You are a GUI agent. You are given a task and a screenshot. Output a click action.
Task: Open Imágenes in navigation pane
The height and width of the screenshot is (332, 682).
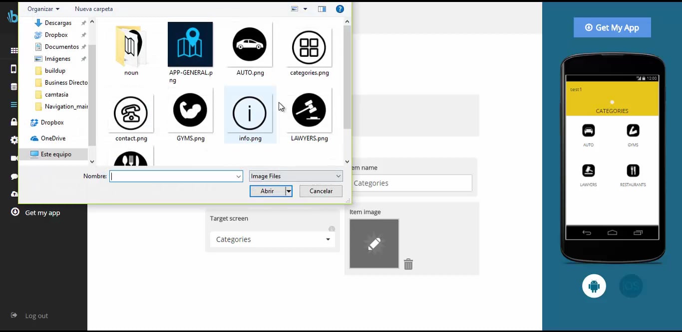pyautogui.click(x=57, y=59)
